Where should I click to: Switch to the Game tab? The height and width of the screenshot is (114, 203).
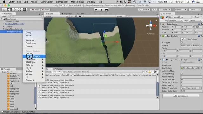point(81,14)
